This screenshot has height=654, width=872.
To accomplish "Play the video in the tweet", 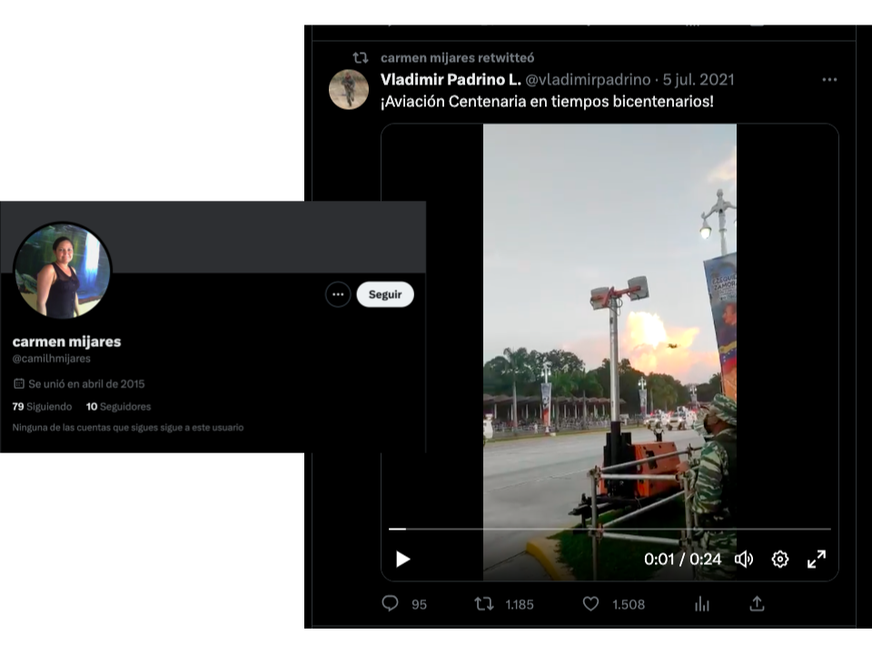I will pyautogui.click(x=403, y=560).
